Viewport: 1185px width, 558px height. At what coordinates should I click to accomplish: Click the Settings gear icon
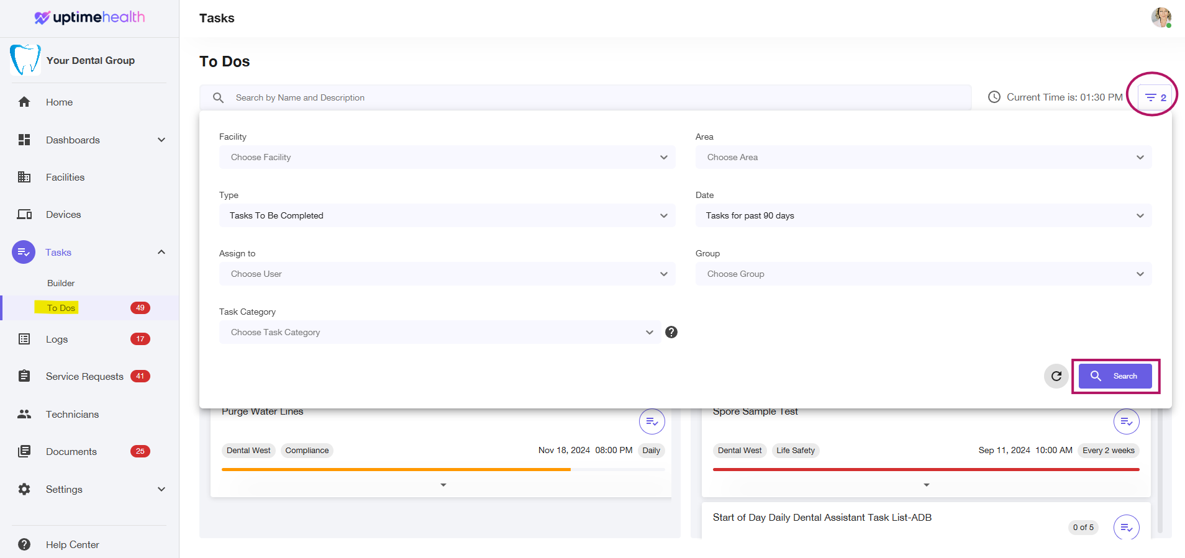tap(24, 489)
